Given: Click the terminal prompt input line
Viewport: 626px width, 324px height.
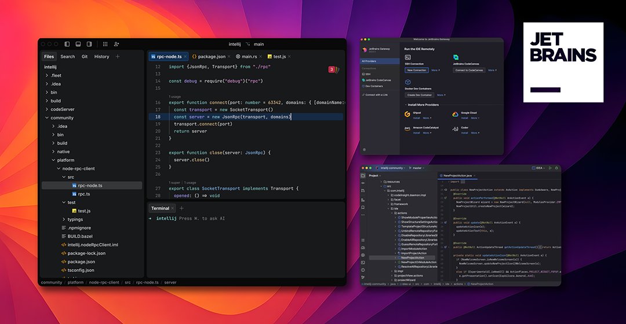Looking at the screenshot, I should 246,218.
